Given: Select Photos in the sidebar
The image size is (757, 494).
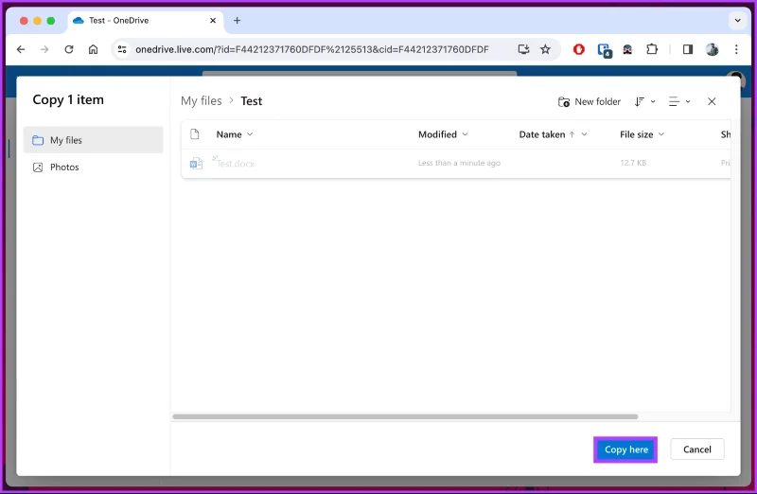Looking at the screenshot, I should click(x=93, y=168).
